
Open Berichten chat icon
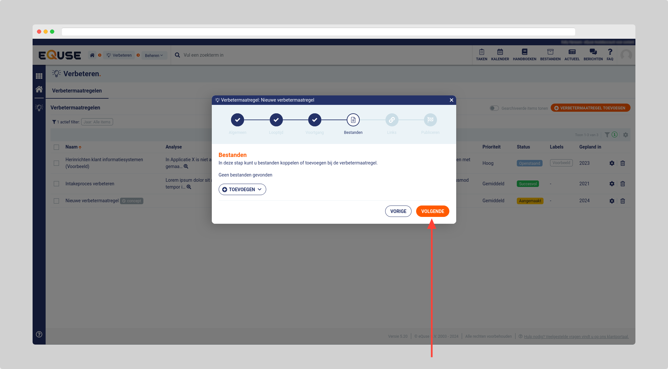(x=593, y=52)
